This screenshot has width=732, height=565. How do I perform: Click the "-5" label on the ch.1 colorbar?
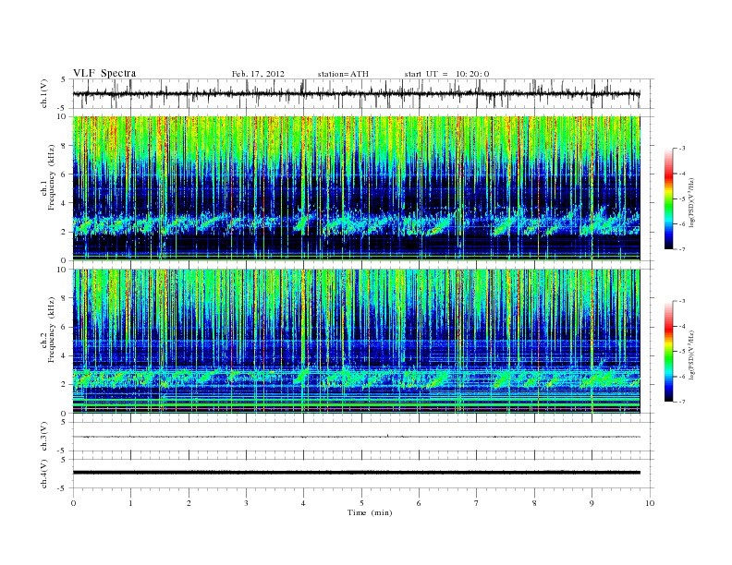(682, 199)
